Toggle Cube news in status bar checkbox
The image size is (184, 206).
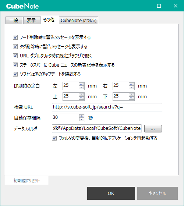[15, 65]
